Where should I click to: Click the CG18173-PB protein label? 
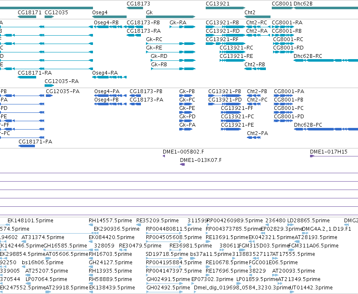(146, 91)
